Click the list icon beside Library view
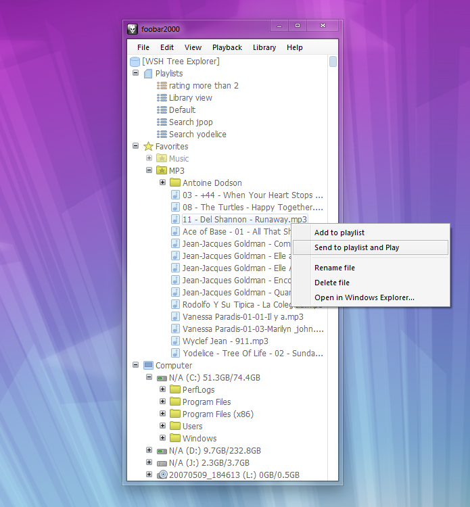This screenshot has width=470, height=507. pyautogui.click(x=162, y=97)
